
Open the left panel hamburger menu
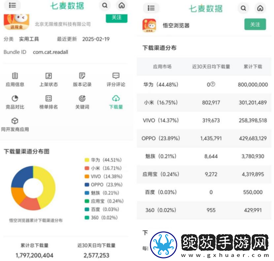tap(13, 5)
